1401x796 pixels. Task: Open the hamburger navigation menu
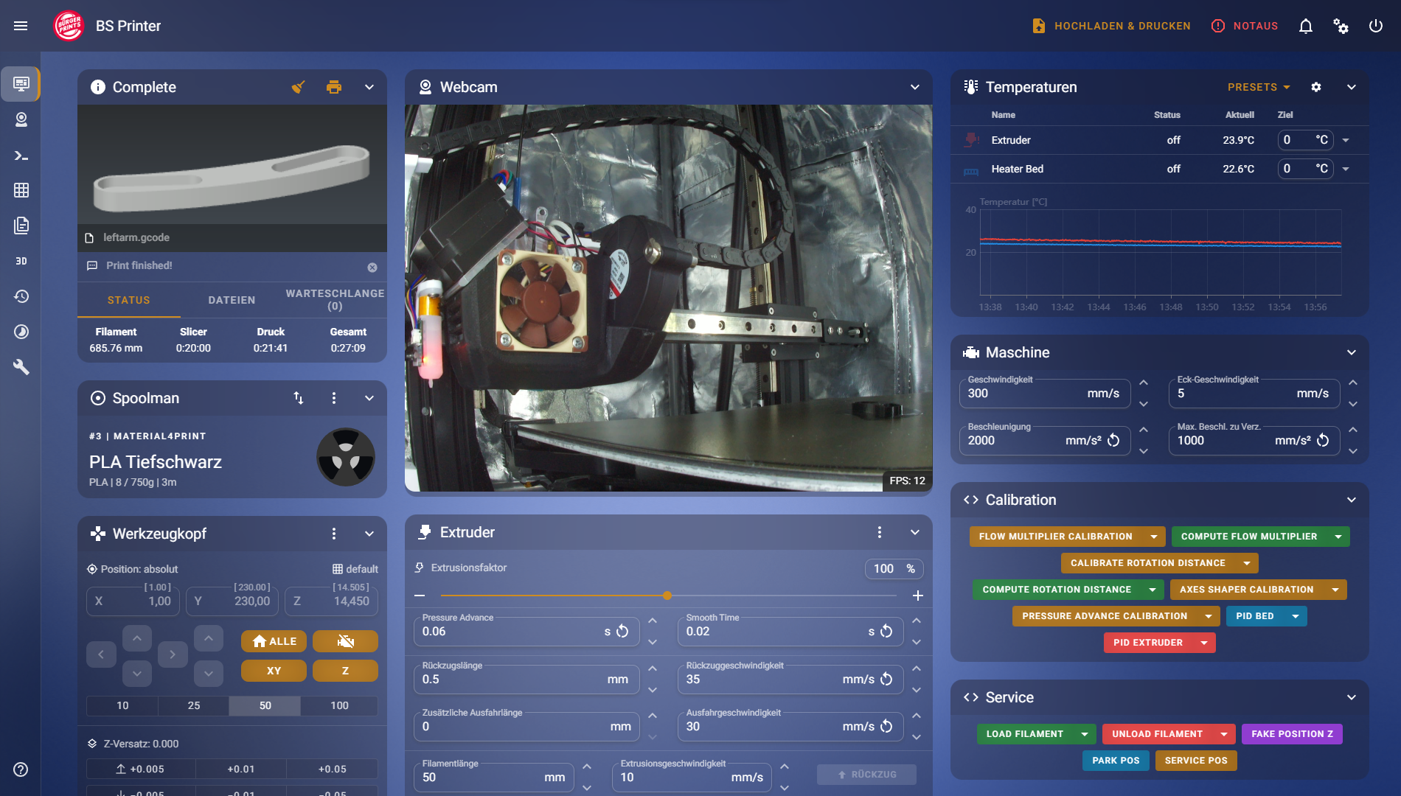click(x=21, y=26)
